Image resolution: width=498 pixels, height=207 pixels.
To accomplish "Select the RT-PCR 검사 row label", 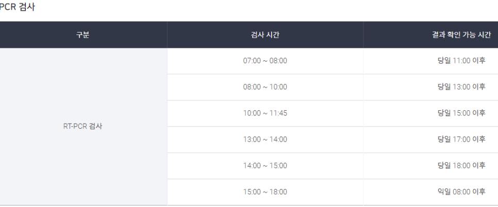I will point(82,126).
